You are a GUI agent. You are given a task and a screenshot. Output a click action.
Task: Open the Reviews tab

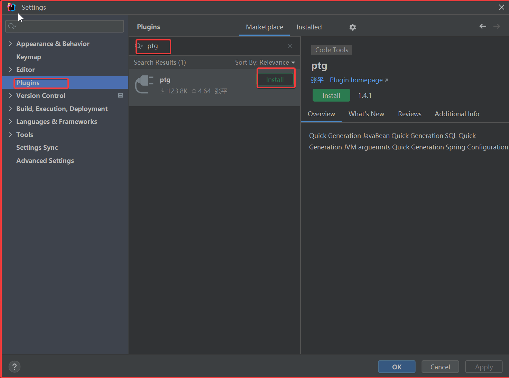[410, 114]
